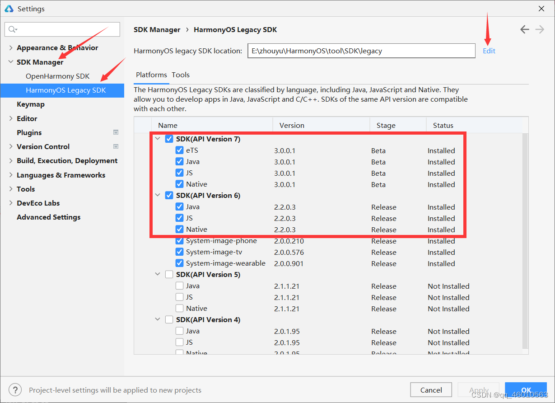Screen dimensions: 555x403
Task: Collapse SDK(API Version 6) group
Action: click(158, 196)
